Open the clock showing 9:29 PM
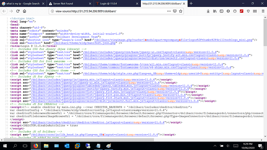 tap(248, 146)
